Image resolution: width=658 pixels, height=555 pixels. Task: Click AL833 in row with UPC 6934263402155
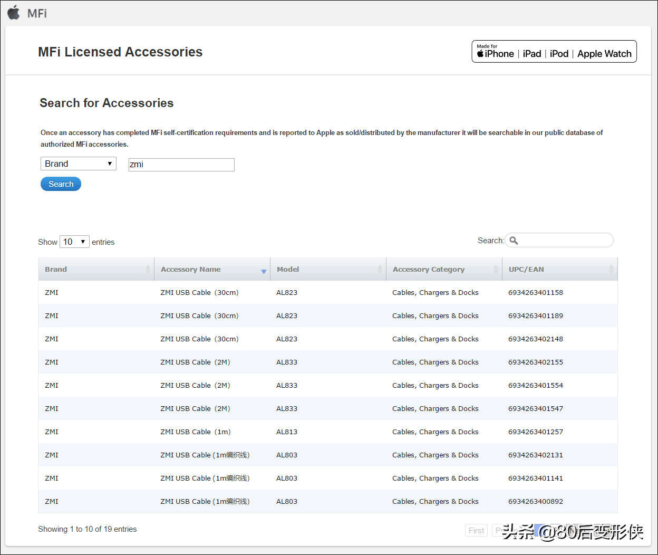click(287, 362)
